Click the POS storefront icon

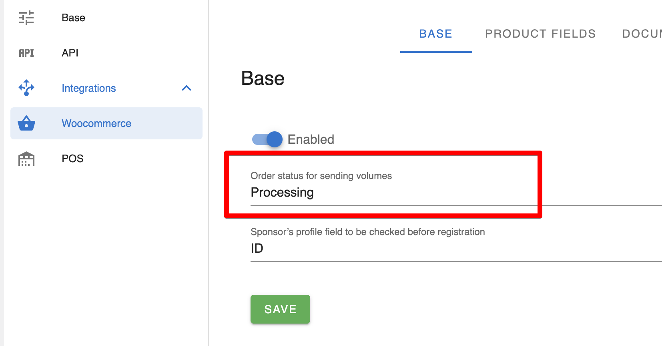click(26, 159)
